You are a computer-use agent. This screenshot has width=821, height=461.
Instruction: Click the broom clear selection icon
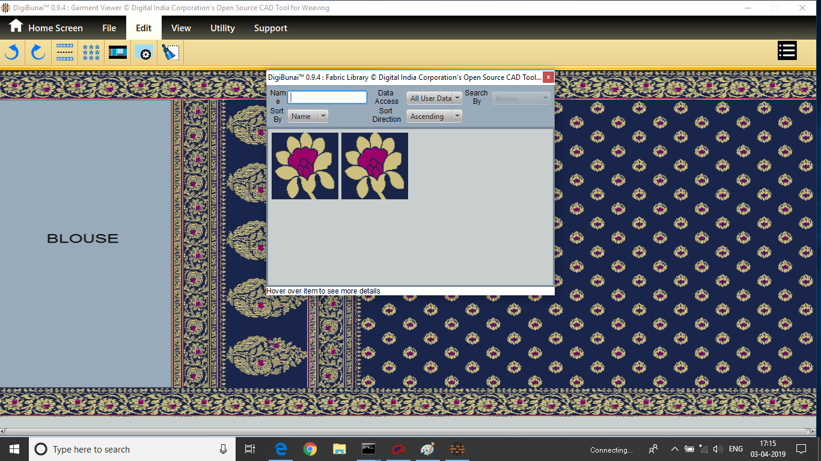(171, 53)
